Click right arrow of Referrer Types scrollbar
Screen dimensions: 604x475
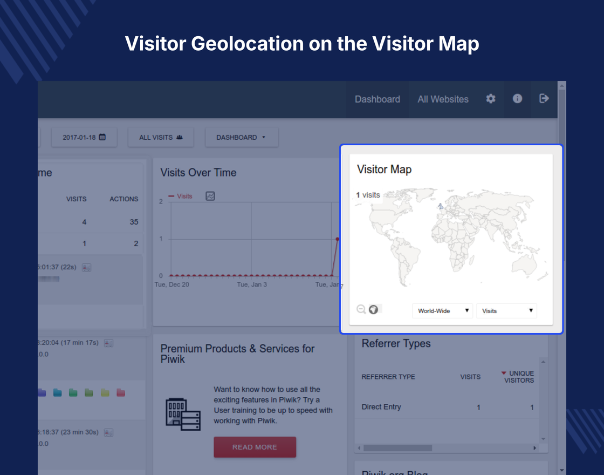coord(534,447)
